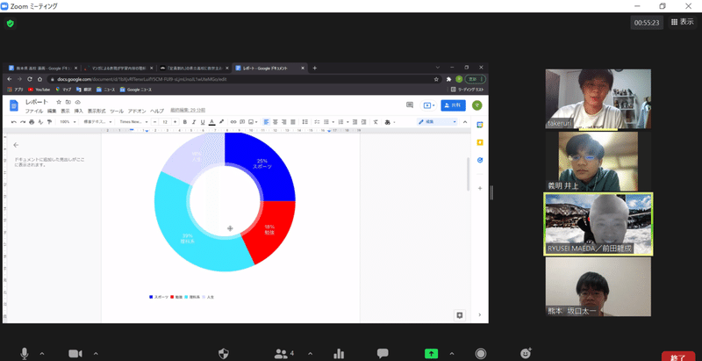This screenshot has width=702, height=361.
Task: Open the 編集 menu in Docs
Action: click(52, 111)
